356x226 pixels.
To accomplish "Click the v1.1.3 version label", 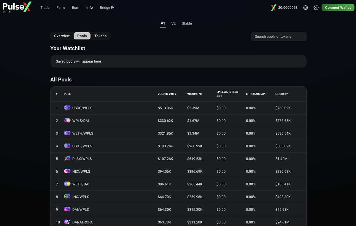I will click(x=6, y=12).
